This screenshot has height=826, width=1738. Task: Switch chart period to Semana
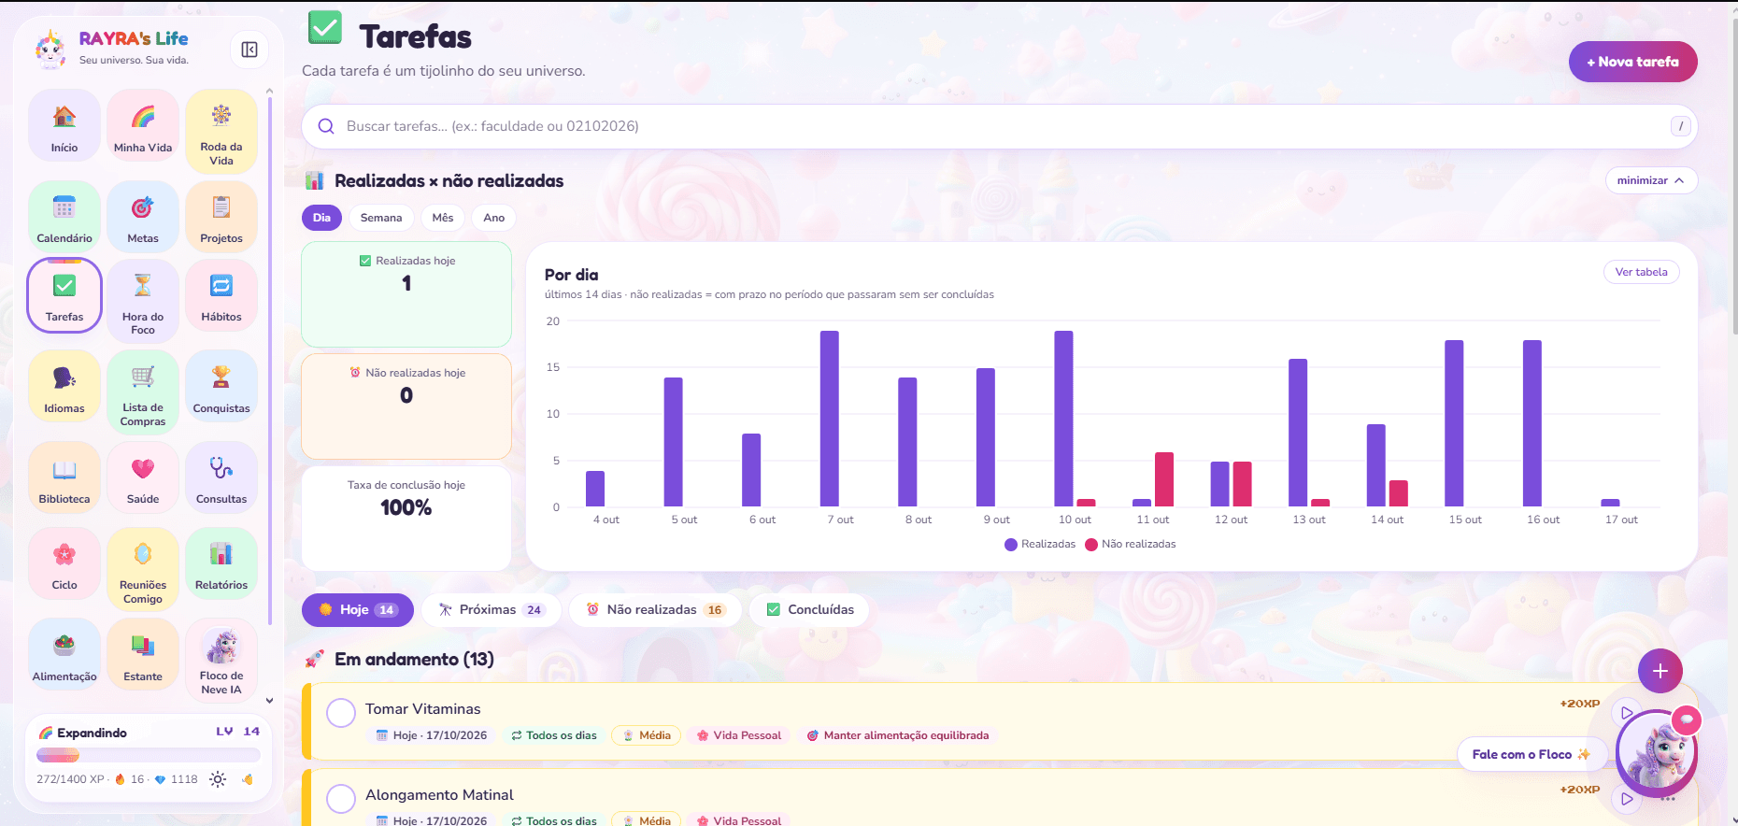coord(381,218)
